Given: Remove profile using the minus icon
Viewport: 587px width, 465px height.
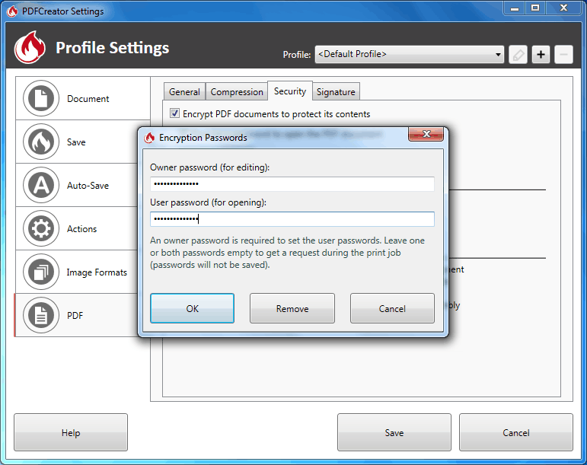Looking at the screenshot, I should tap(563, 55).
